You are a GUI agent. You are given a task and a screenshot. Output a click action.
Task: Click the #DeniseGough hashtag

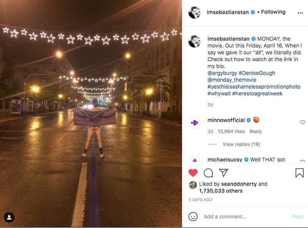(257, 73)
